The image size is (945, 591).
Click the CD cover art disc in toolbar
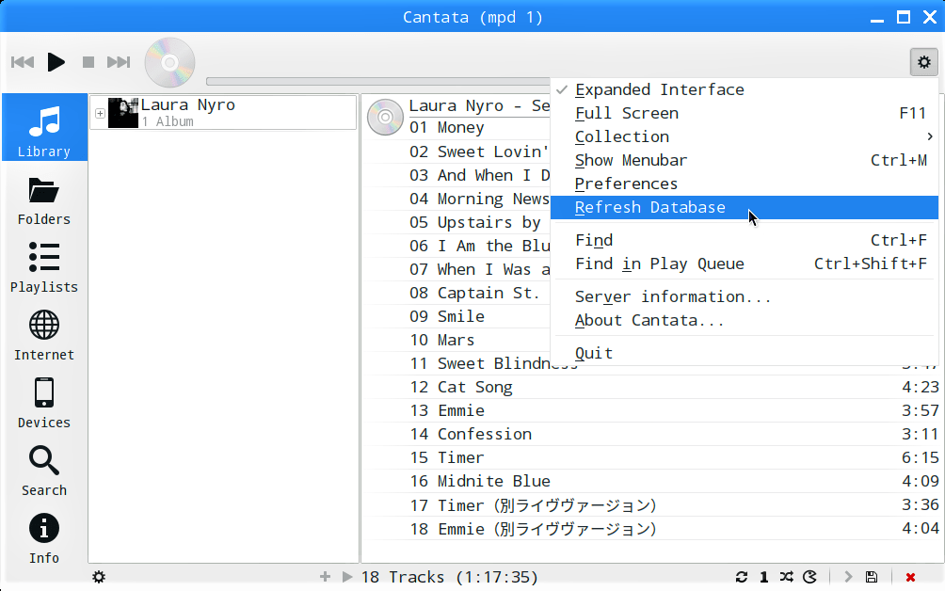(170, 62)
